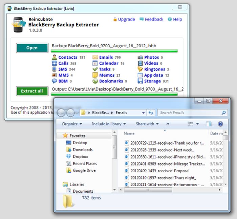
Task: Open the Calendar link
Action: [x=109, y=63]
